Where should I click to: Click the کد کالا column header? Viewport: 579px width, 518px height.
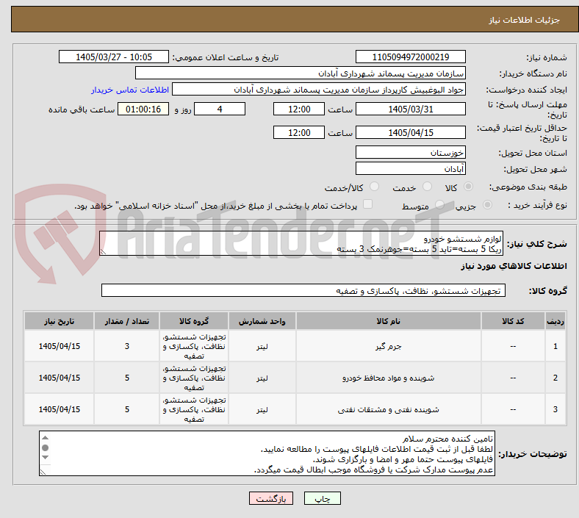tap(513, 321)
